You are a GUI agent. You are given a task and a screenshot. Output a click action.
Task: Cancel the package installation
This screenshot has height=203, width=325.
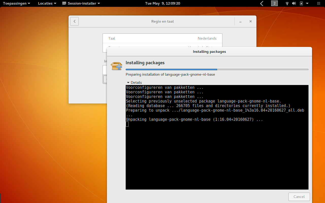[299, 197]
